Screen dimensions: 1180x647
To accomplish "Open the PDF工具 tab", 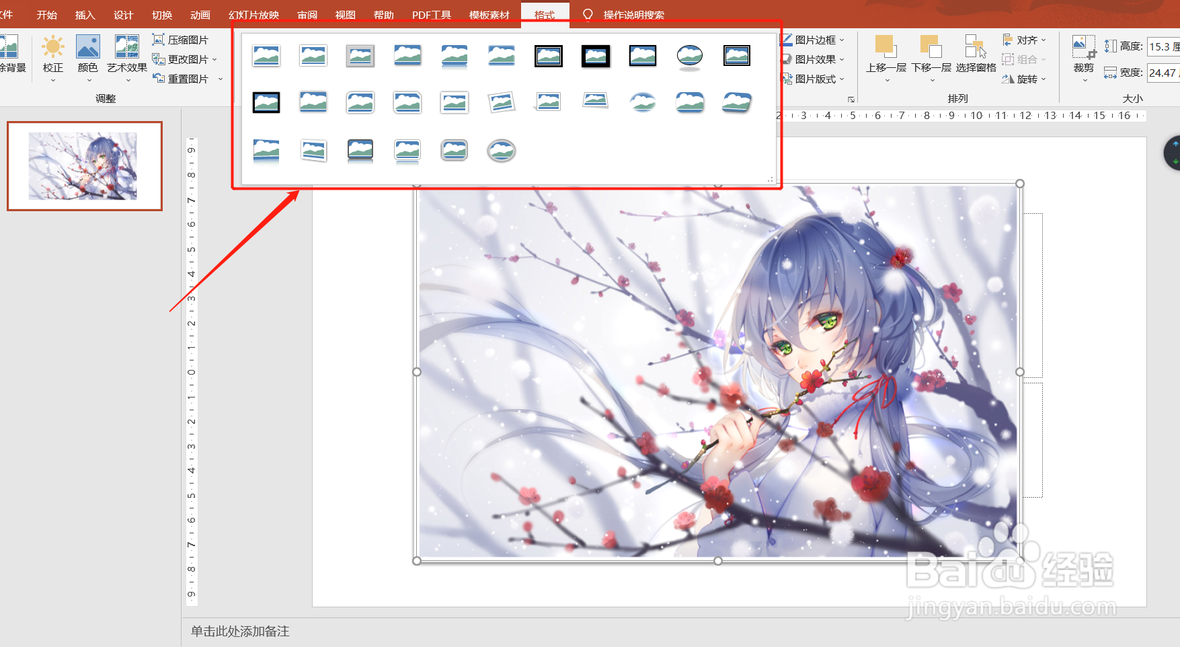I will tap(432, 15).
